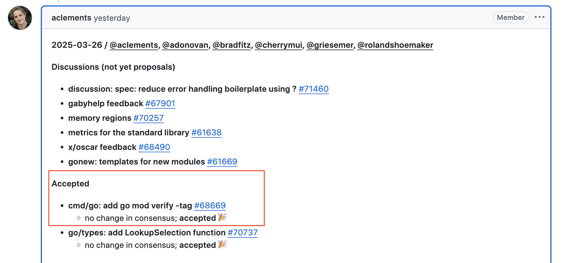Open the @aclements mention link
Screen dimensions: 578x263
tap(134, 45)
